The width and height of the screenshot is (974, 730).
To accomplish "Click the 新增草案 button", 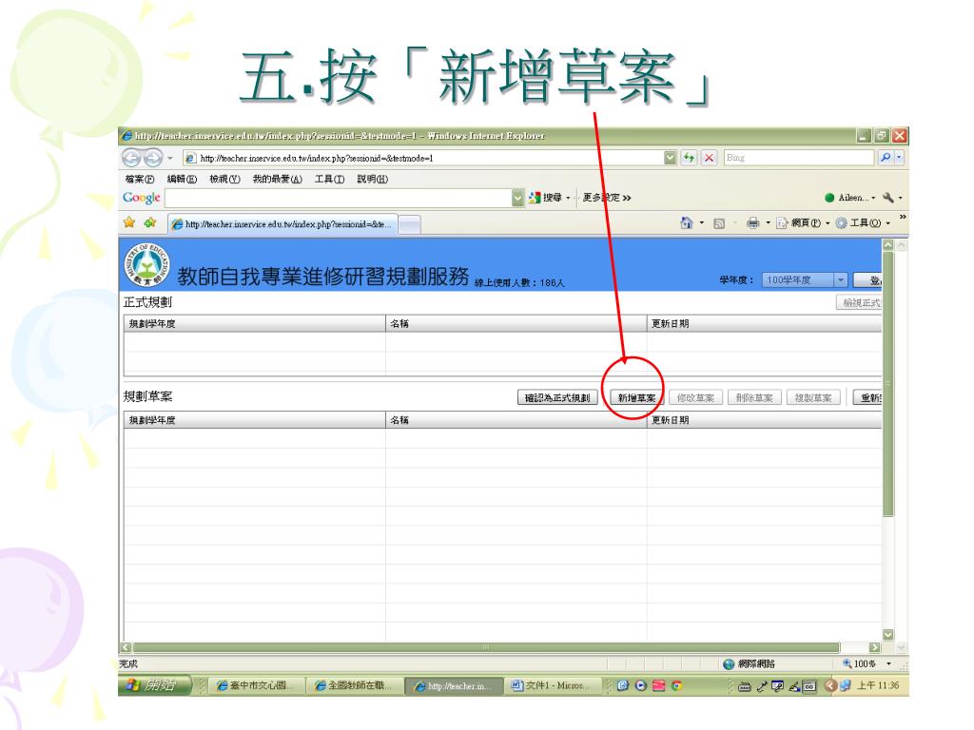I will pyautogui.click(x=636, y=398).
